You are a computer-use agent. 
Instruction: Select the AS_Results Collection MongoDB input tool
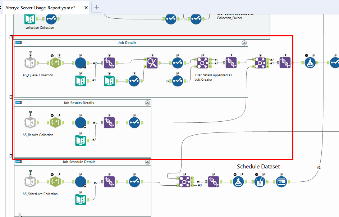point(30,122)
